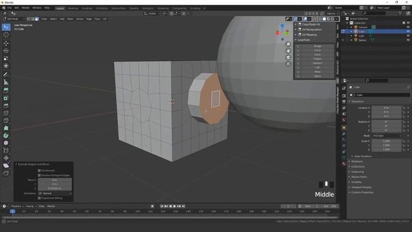Open the Mesh menu in viewport
Image resolution: width=412 pixels, height=232 pixels.
coord(70,19)
